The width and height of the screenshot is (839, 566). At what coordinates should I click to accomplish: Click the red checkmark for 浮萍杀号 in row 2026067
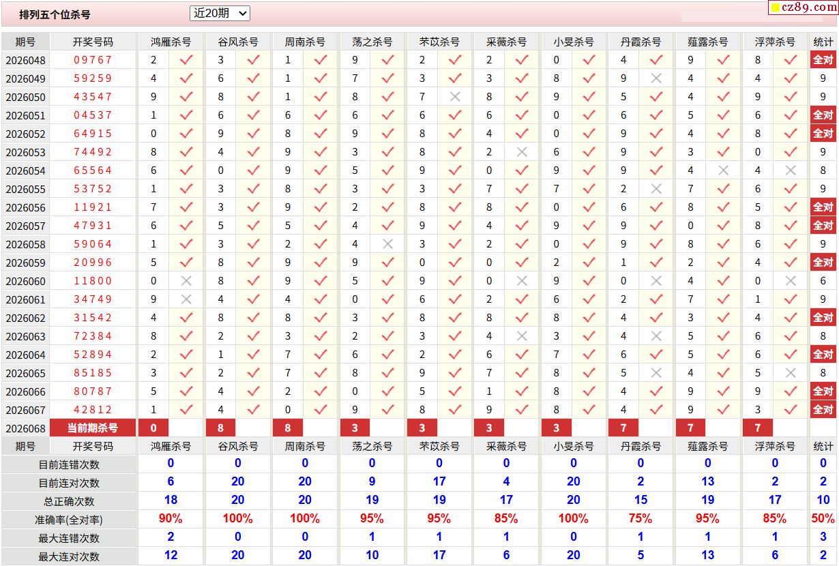(x=791, y=410)
